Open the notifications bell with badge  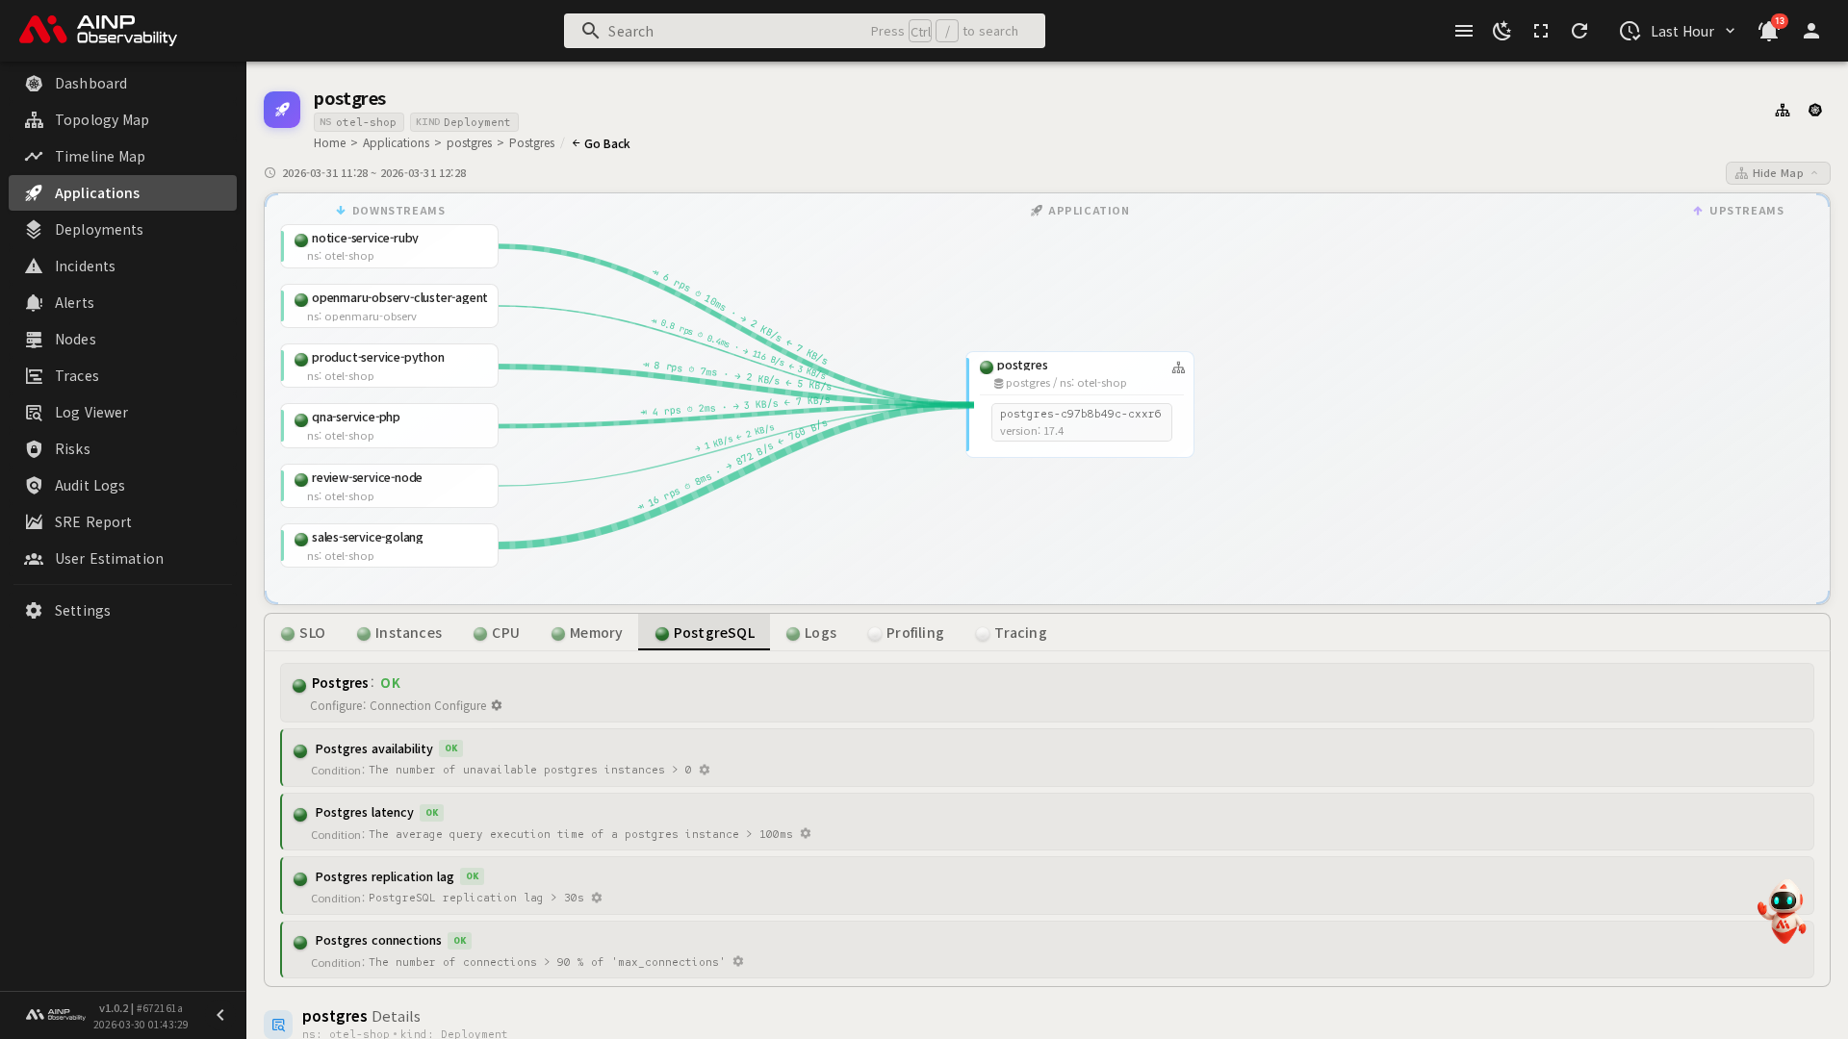point(1768,31)
